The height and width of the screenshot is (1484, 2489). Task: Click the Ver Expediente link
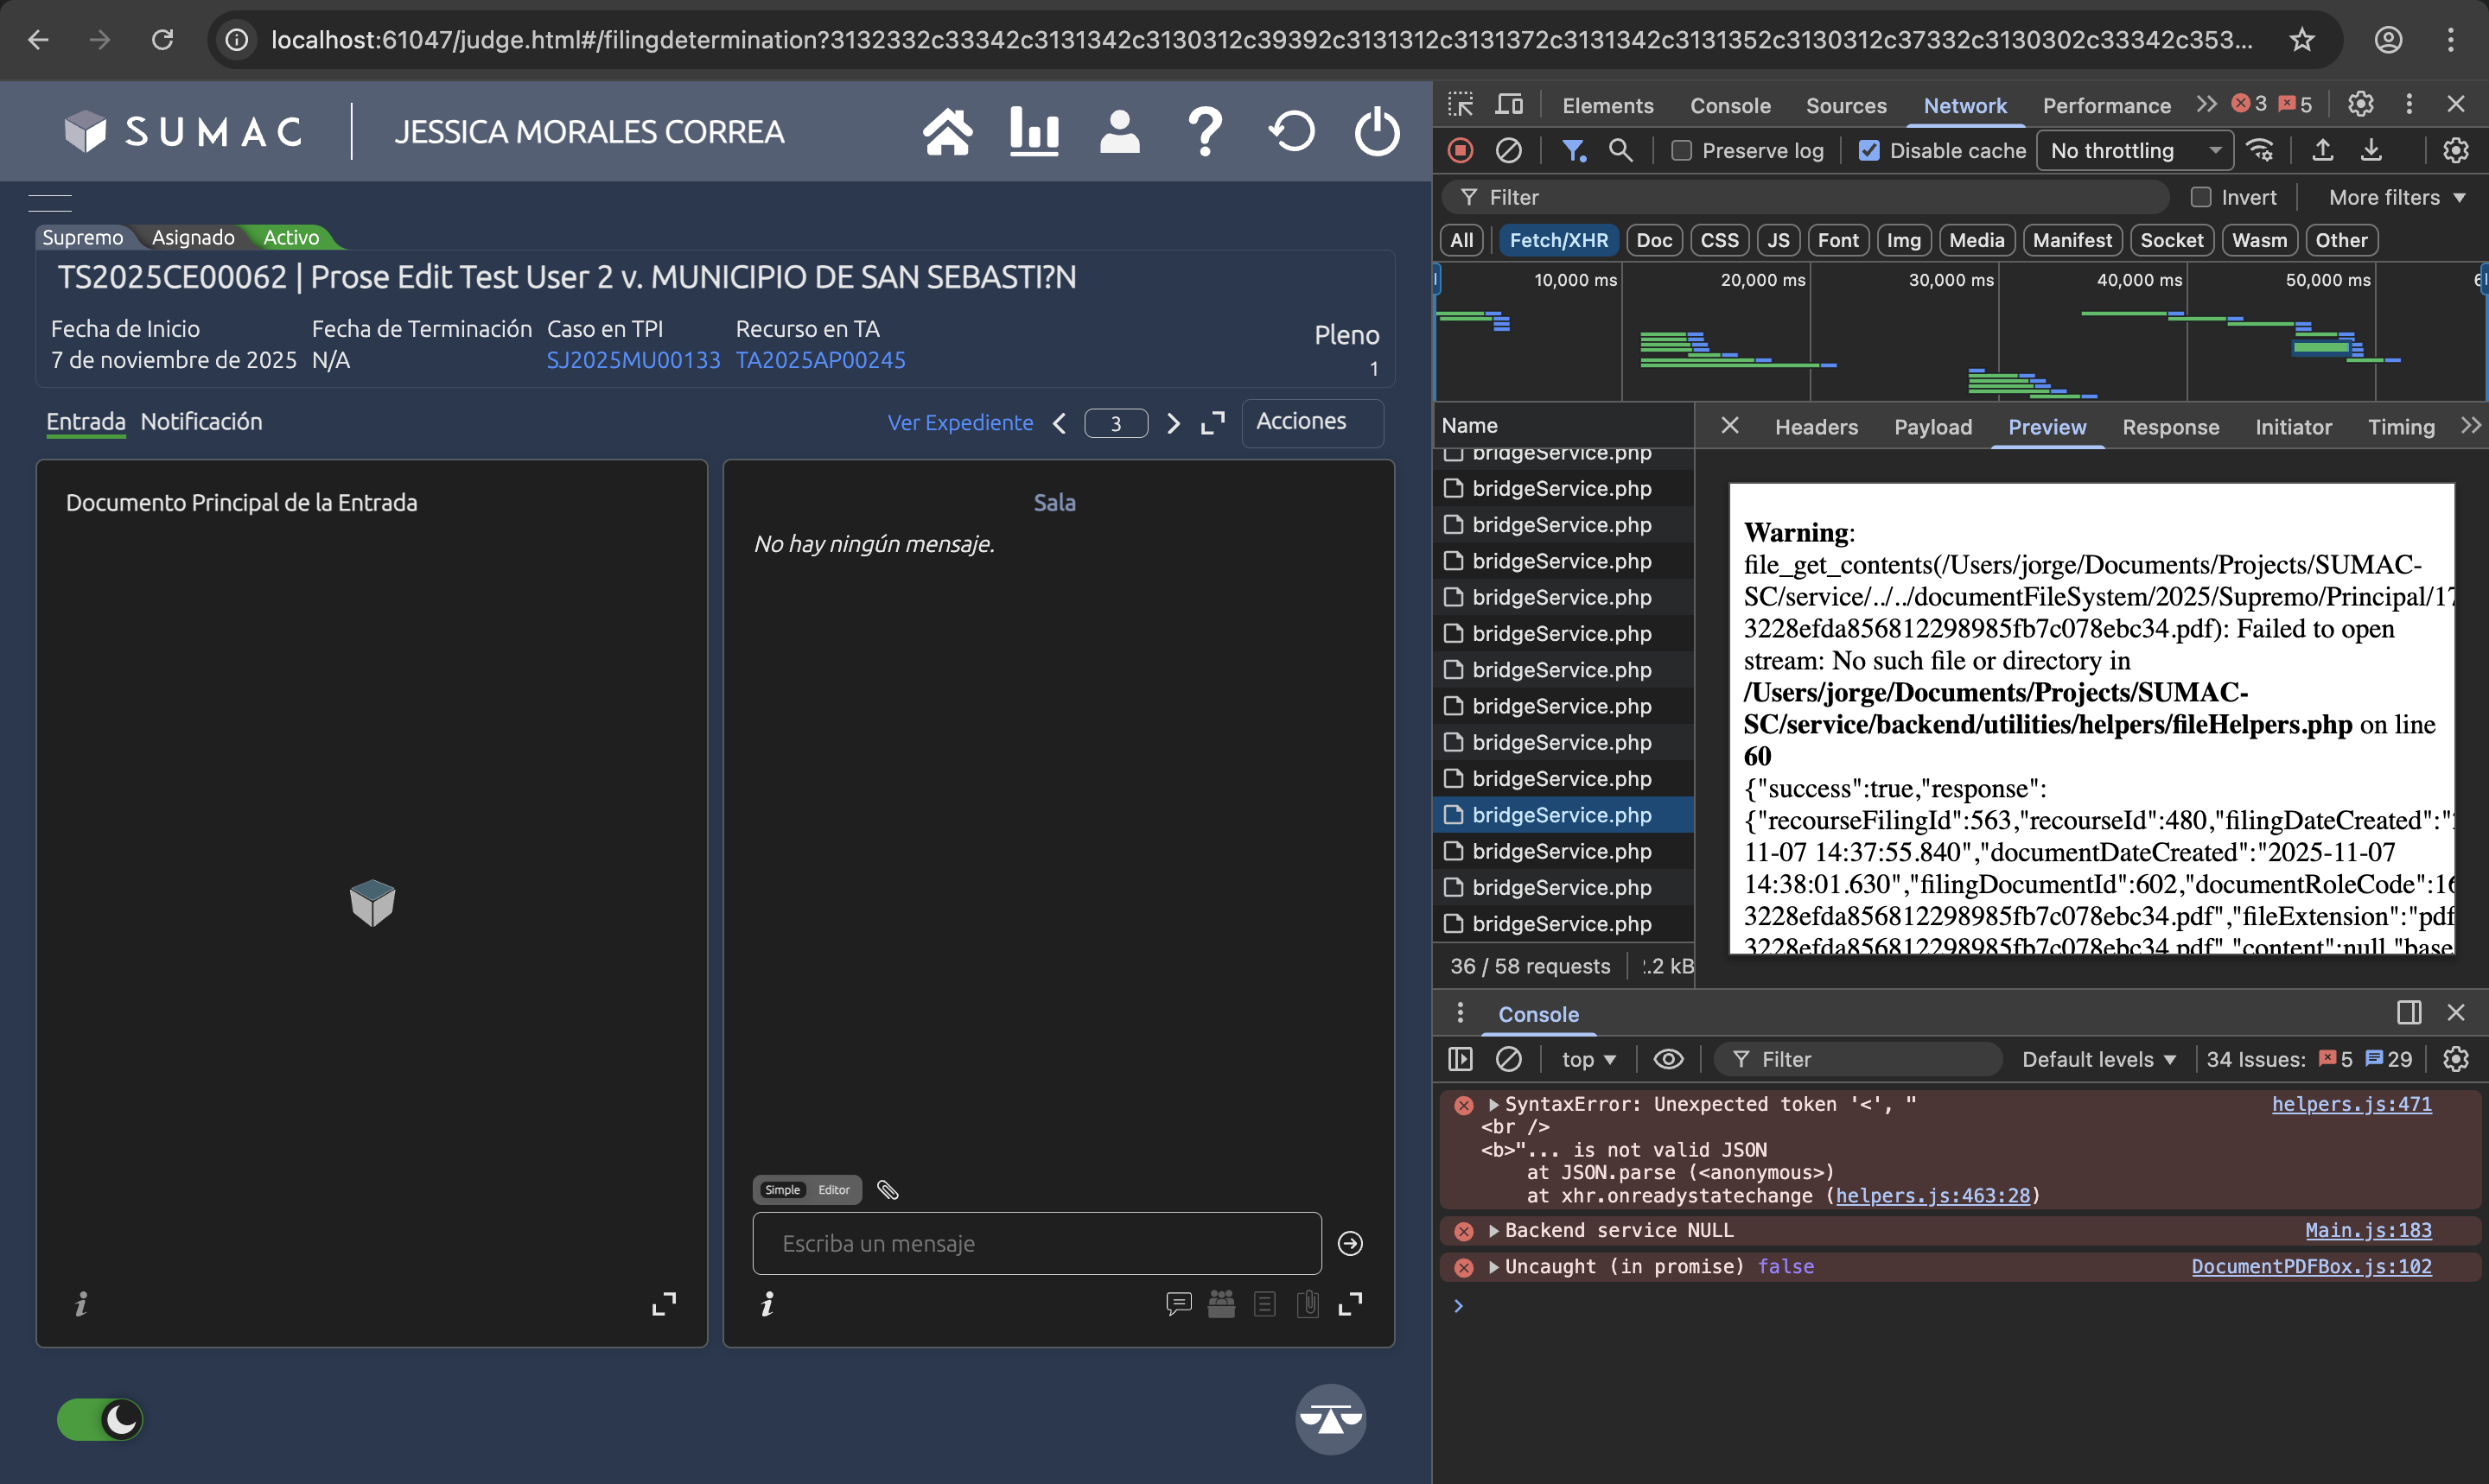click(x=959, y=422)
